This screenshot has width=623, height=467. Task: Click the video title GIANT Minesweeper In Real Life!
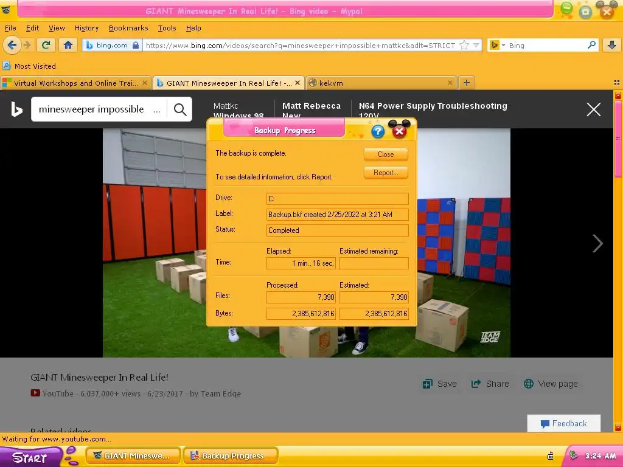[x=99, y=377]
